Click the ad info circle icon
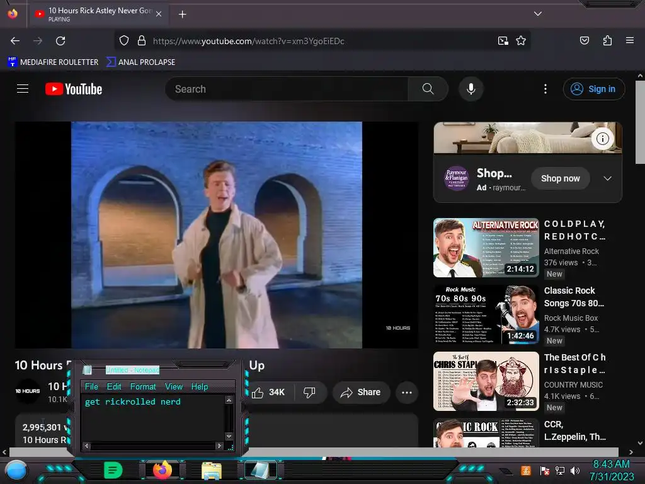 tap(603, 139)
